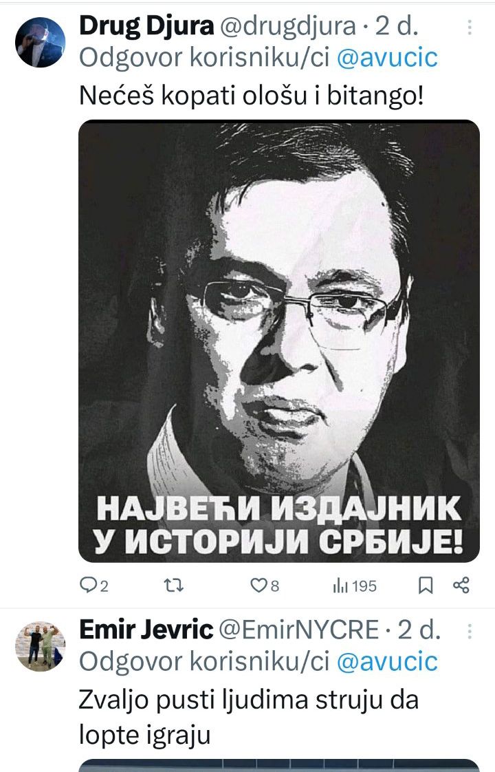Open the Drug Djura display name
Image resolution: width=495 pixels, height=772 pixels.
click(146, 26)
